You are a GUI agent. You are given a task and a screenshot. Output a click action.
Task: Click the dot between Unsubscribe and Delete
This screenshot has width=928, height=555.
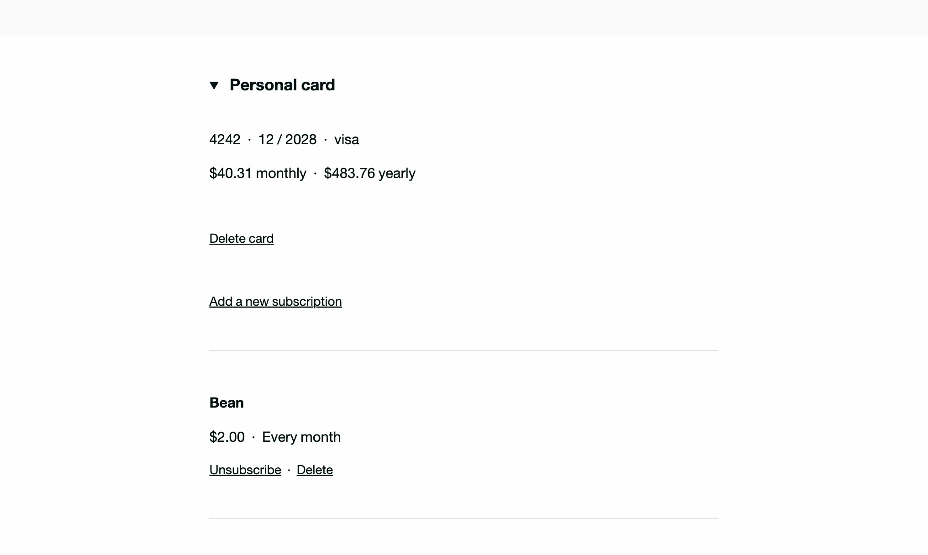289,470
